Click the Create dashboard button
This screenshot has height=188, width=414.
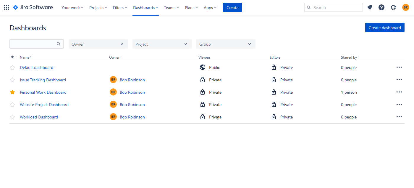385,27
